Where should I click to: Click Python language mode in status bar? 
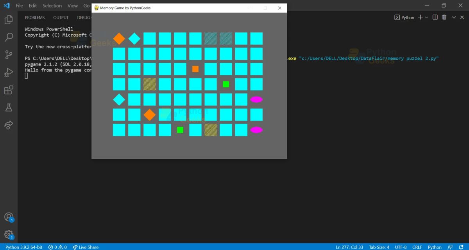[x=435, y=247]
